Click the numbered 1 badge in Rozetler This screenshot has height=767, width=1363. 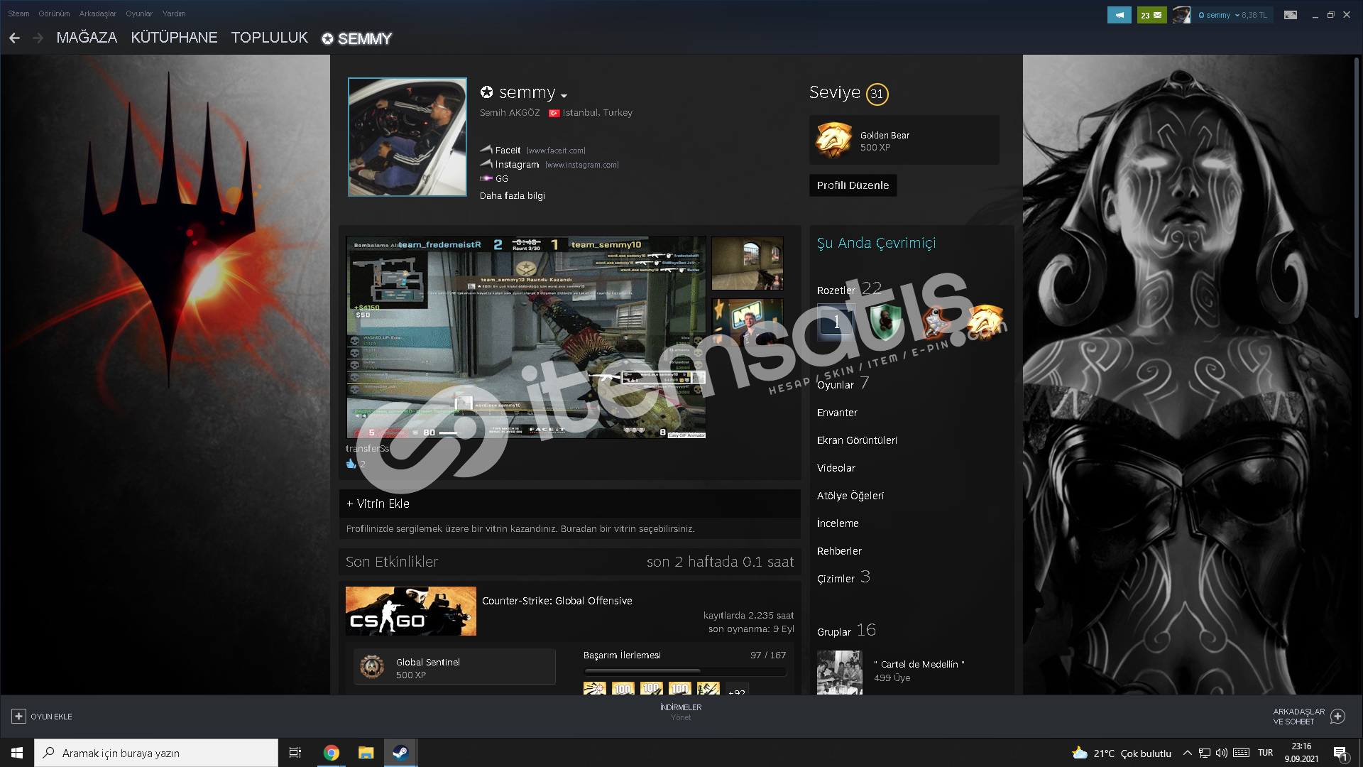tap(836, 322)
